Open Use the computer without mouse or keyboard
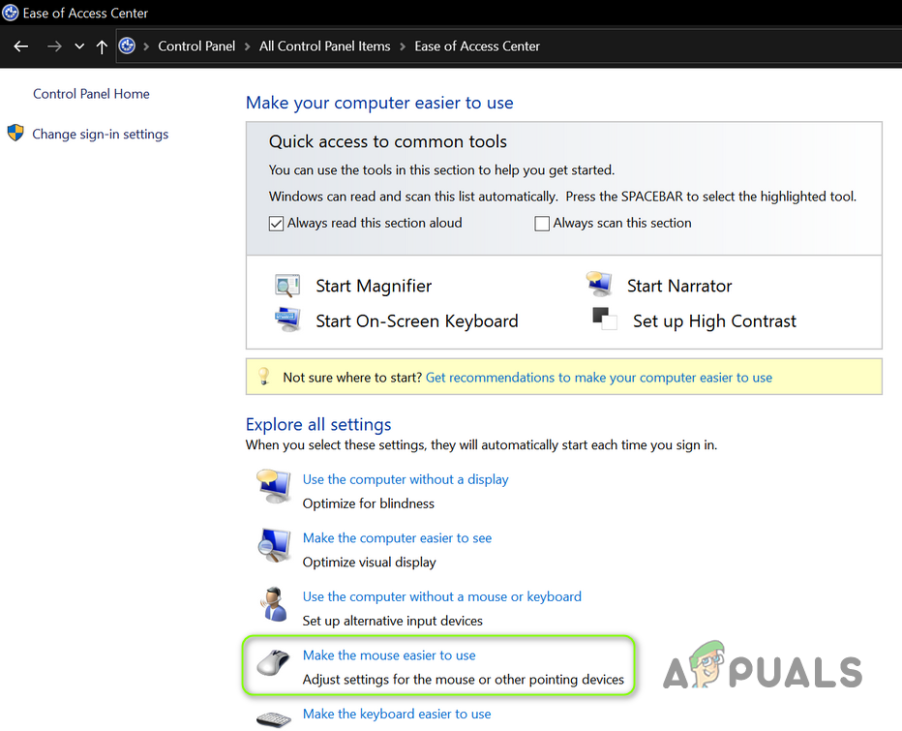This screenshot has width=902, height=731. (441, 596)
